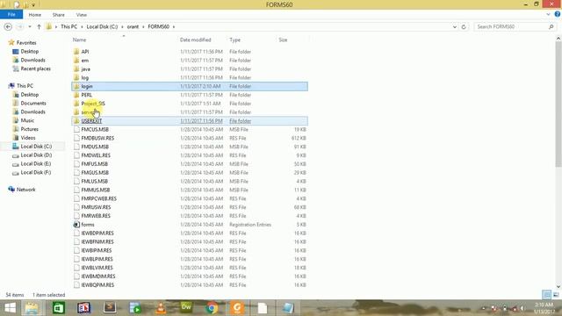Image resolution: width=562 pixels, height=316 pixels.
Task: Launch Dreamweaver from the taskbar
Action: [186, 308]
